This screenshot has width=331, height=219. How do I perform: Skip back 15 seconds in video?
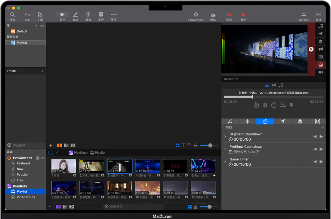coord(256,105)
